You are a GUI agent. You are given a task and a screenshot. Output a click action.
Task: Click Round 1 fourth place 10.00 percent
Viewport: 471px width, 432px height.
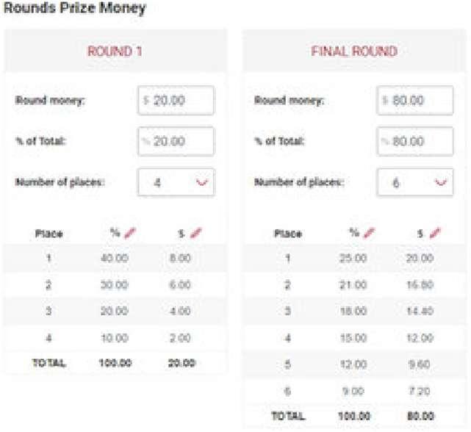point(115,338)
